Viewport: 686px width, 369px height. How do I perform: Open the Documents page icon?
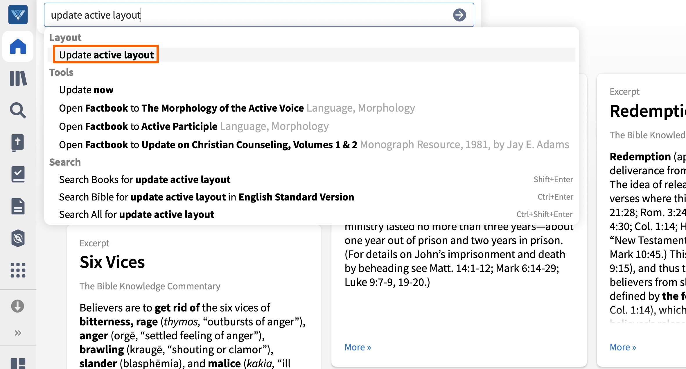pos(18,206)
